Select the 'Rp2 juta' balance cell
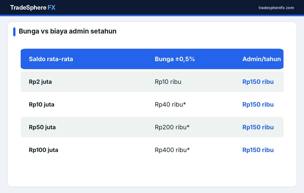The width and height of the screenshot is (304, 193). click(x=40, y=82)
